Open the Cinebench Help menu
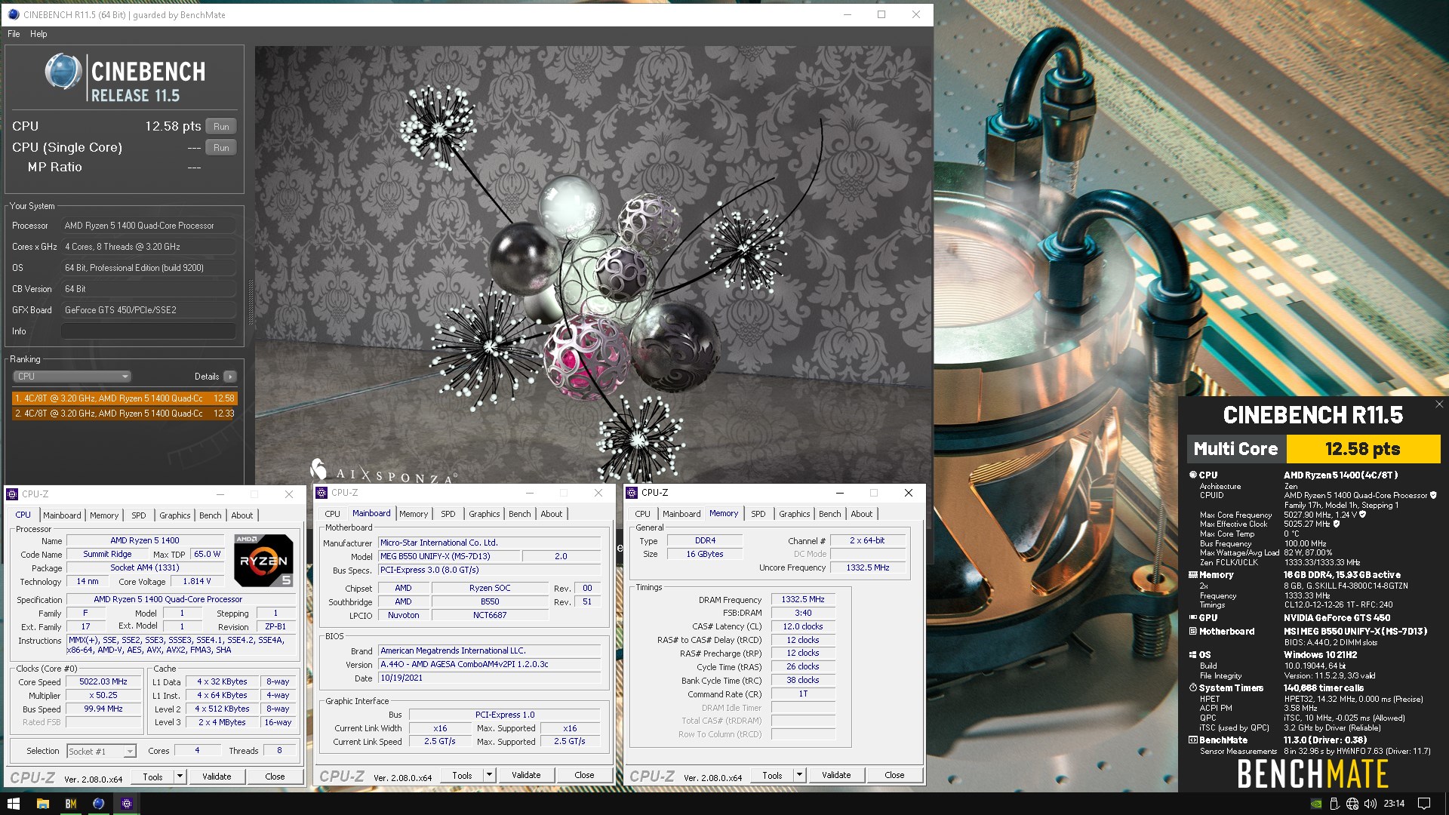The image size is (1449, 815). (38, 34)
